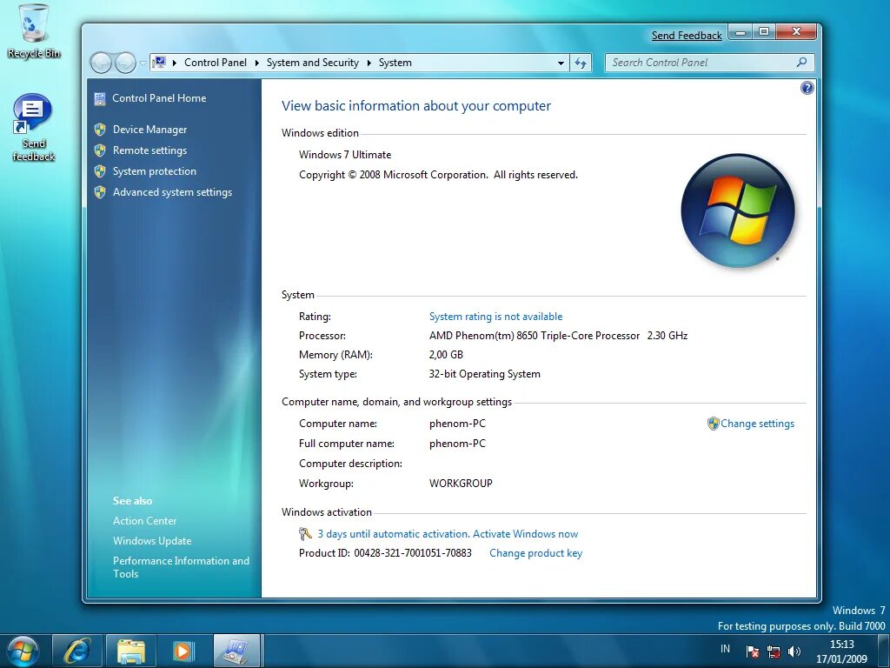890x668 pixels.
Task: Click shield icon beside Advanced system settings
Action: pyautogui.click(x=100, y=192)
